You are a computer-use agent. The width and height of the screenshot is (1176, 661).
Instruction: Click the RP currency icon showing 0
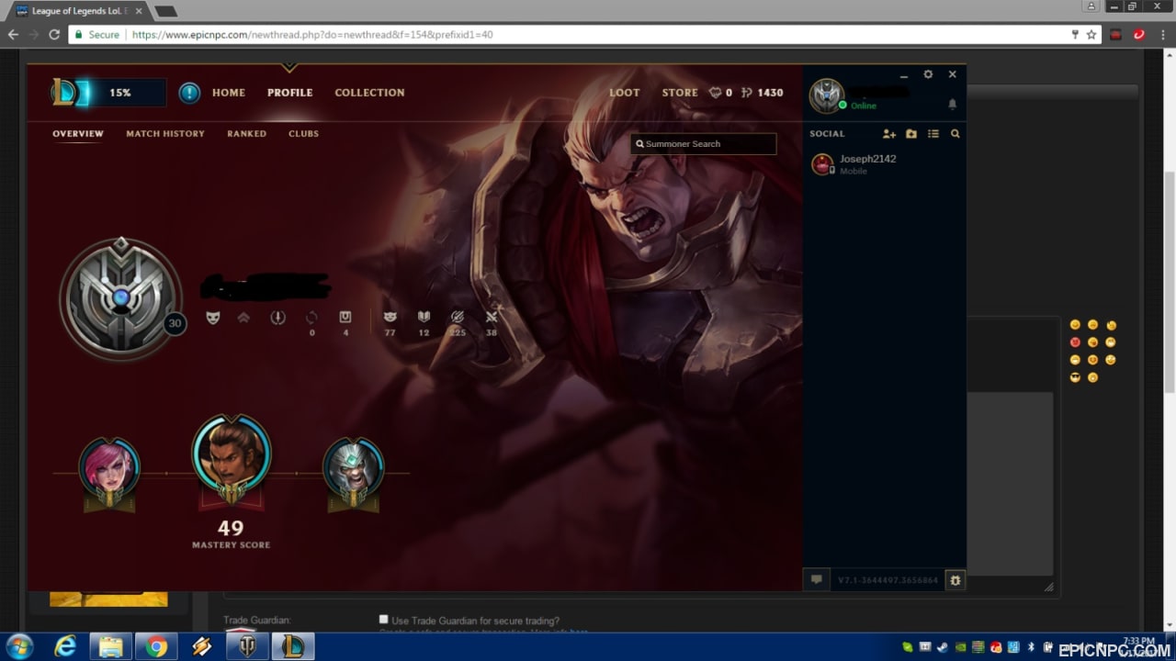pos(717,93)
